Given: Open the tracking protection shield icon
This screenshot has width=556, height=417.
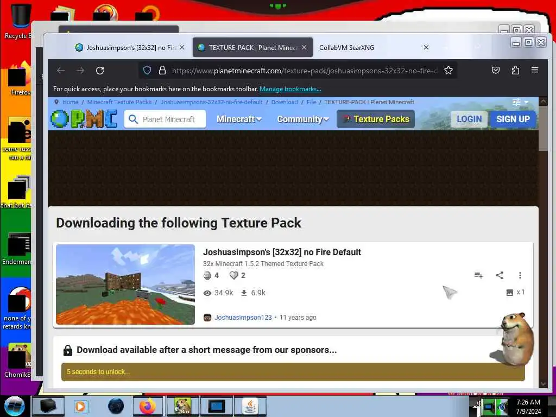Looking at the screenshot, I should coord(147,70).
